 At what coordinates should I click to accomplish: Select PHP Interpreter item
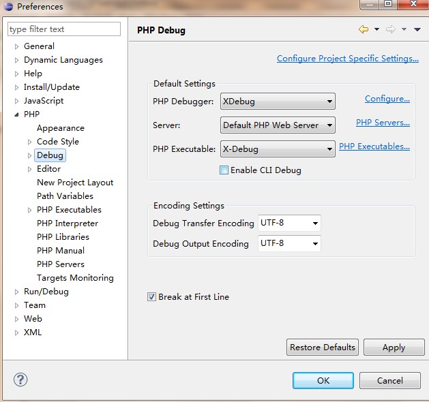point(68,223)
